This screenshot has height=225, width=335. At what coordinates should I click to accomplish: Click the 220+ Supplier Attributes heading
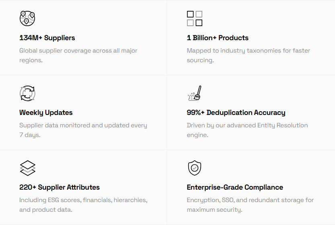(x=60, y=187)
